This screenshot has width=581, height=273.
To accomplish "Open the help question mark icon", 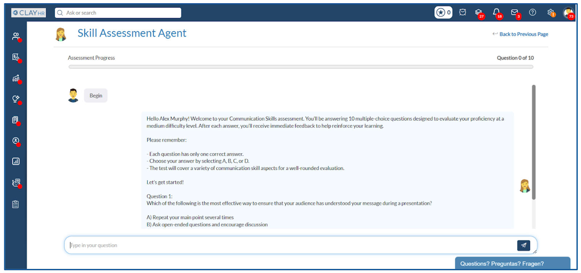I will click(x=533, y=12).
